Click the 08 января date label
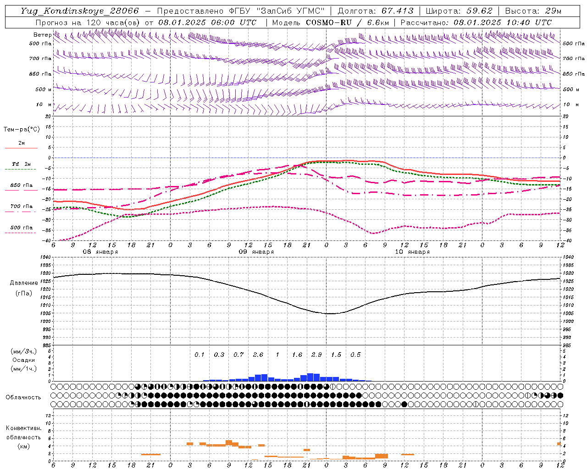The image size is (587, 469). (100, 252)
